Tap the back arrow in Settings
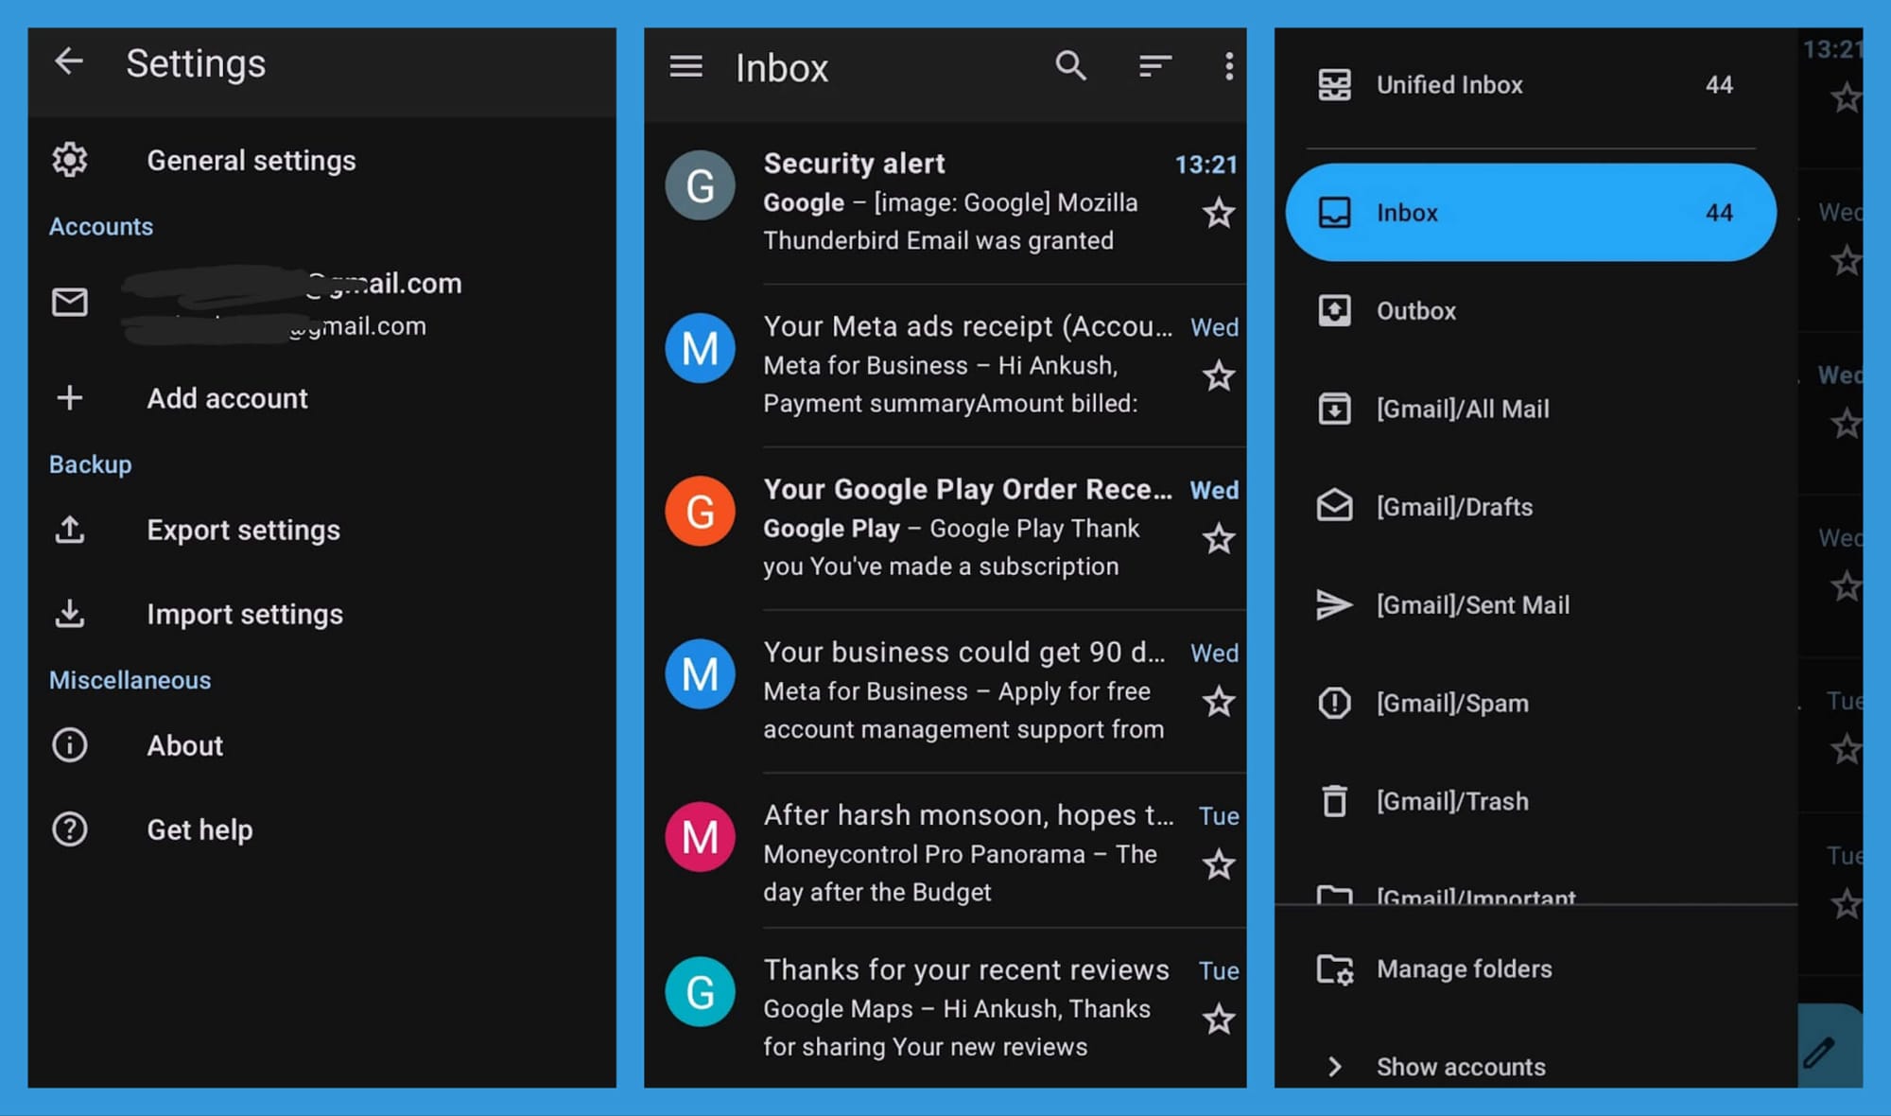The width and height of the screenshot is (1891, 1116). point(68,61)
